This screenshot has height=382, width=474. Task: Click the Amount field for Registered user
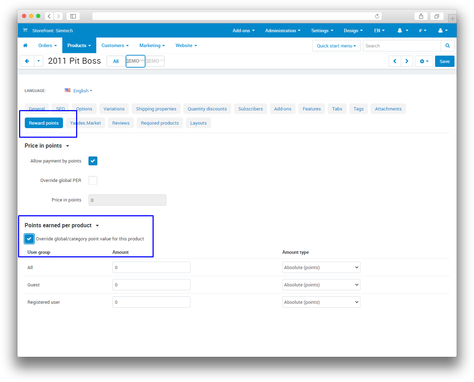click(151, 302)
